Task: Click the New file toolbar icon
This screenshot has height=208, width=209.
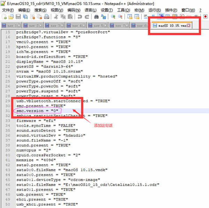Action: tap(5, 17)
